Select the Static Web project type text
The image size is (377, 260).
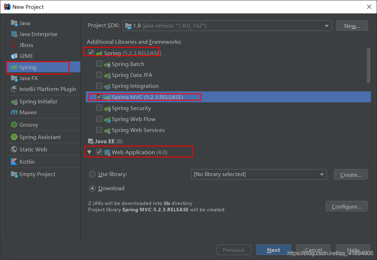pos(33,149)
